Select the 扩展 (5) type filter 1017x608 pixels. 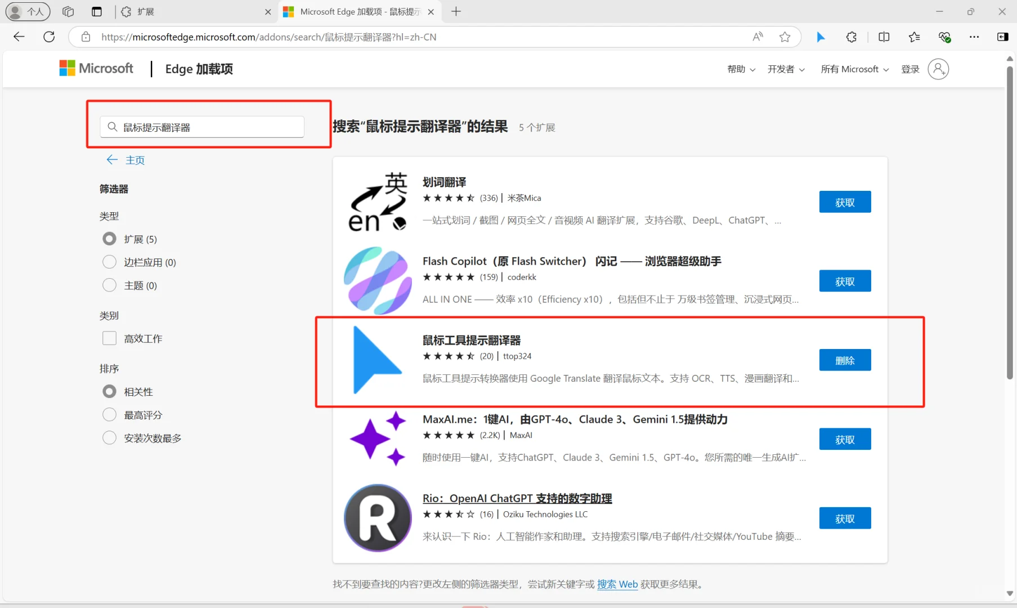(x=109, y=239)
